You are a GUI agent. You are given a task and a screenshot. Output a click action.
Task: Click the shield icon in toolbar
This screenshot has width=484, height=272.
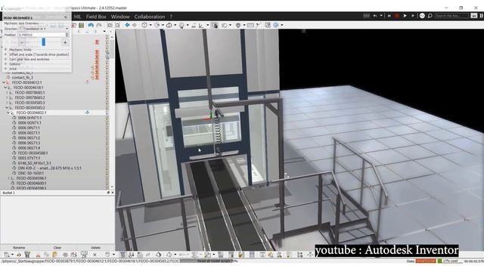click(238, 25)
